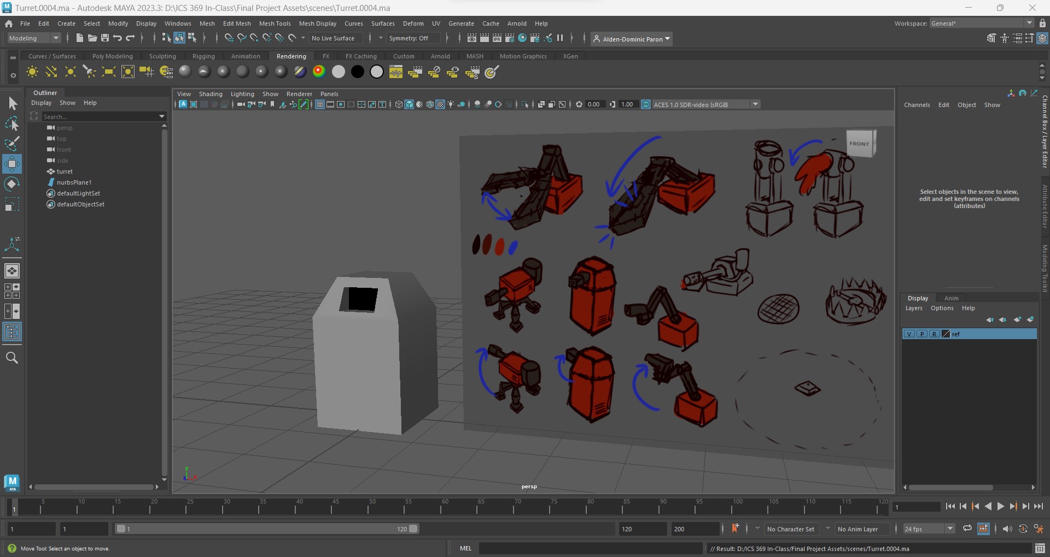
Task: Save the scene with the disk icon
Action: tap(105, 38)
